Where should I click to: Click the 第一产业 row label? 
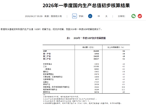coord(47,54)
